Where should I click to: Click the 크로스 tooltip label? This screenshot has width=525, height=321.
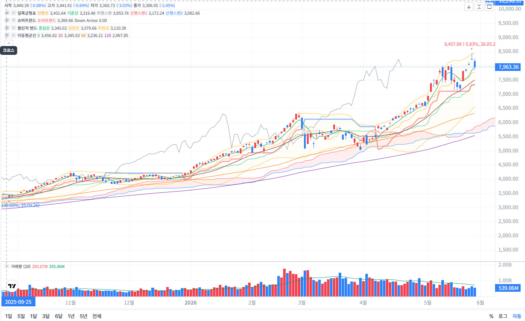pos(9,50)
